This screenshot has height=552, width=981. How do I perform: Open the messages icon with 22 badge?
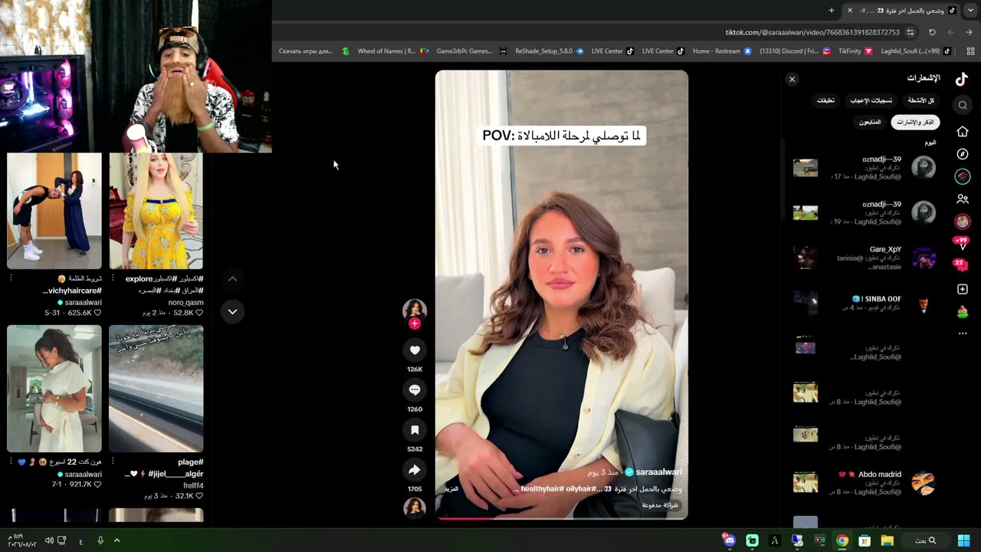(x=961, y=265)
